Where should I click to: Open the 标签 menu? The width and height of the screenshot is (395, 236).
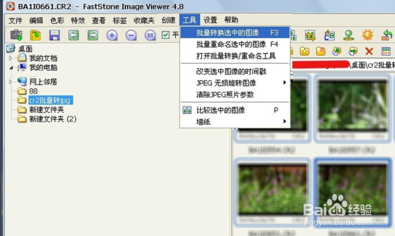tap(120, 20)
